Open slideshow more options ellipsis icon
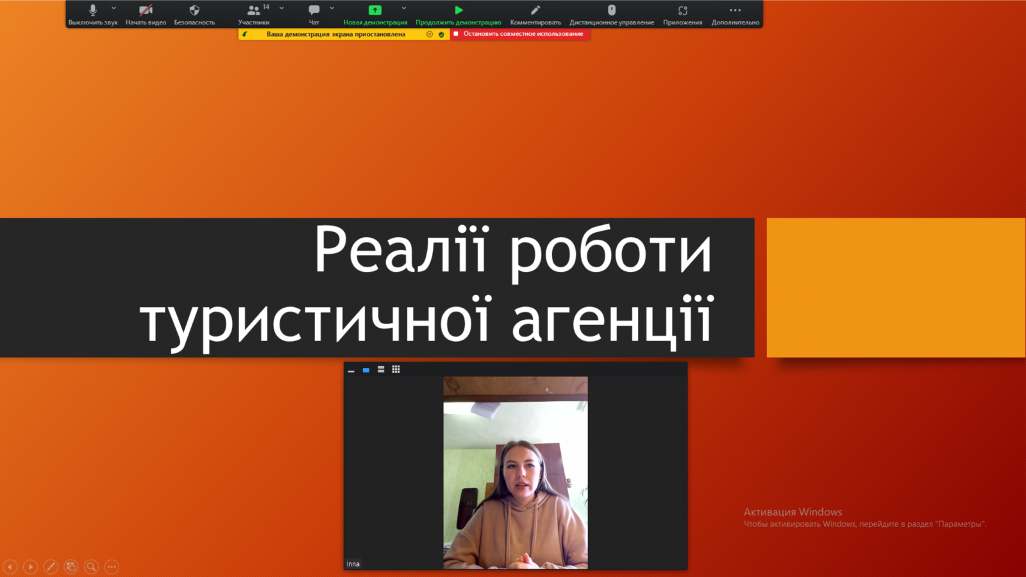This screenshot has height=577, width=1026. pyautogui.click(x=112, y=567)
